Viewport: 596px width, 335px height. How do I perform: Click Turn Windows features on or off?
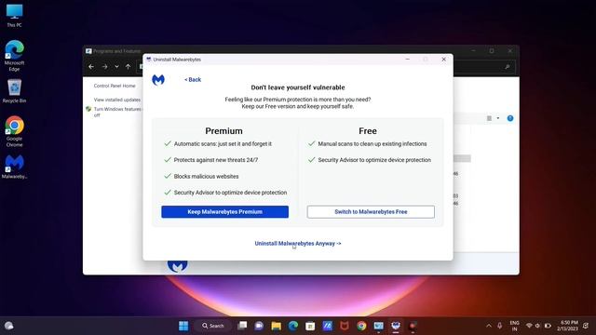coord(117,112)
